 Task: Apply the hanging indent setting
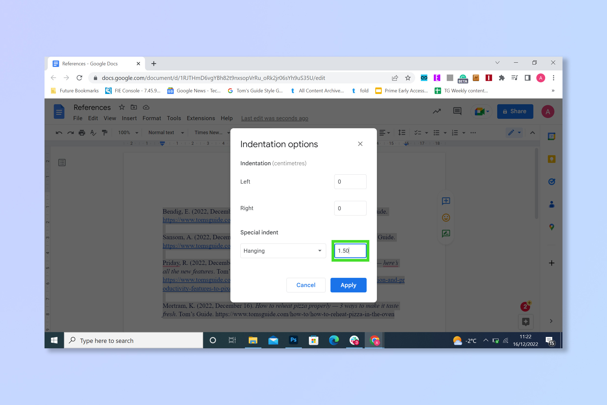coord(348,285)
